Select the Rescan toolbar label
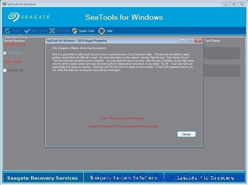This screenshot has height=185, width=248. [17, 31]
